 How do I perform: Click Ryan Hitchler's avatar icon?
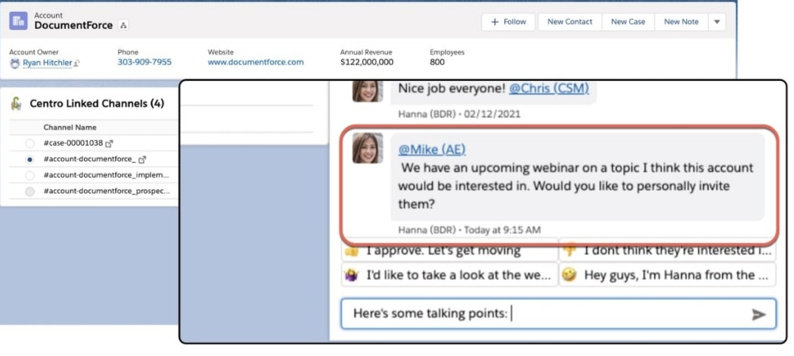(x=15, y=63)
